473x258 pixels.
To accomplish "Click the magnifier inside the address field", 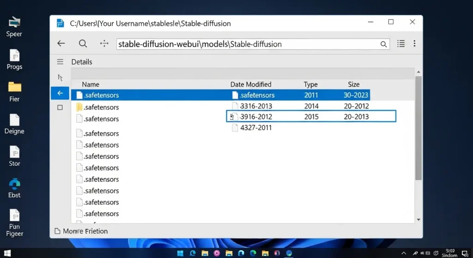I will coord(383,44).
